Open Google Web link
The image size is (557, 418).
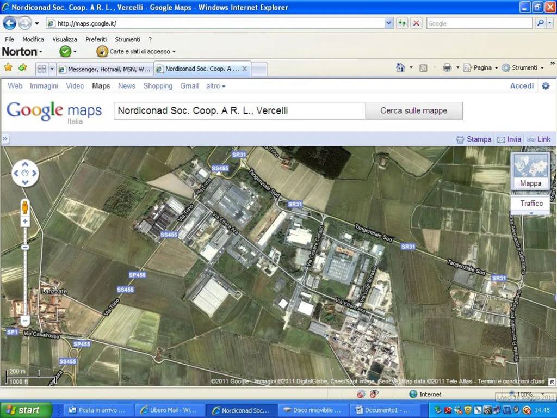15,85
